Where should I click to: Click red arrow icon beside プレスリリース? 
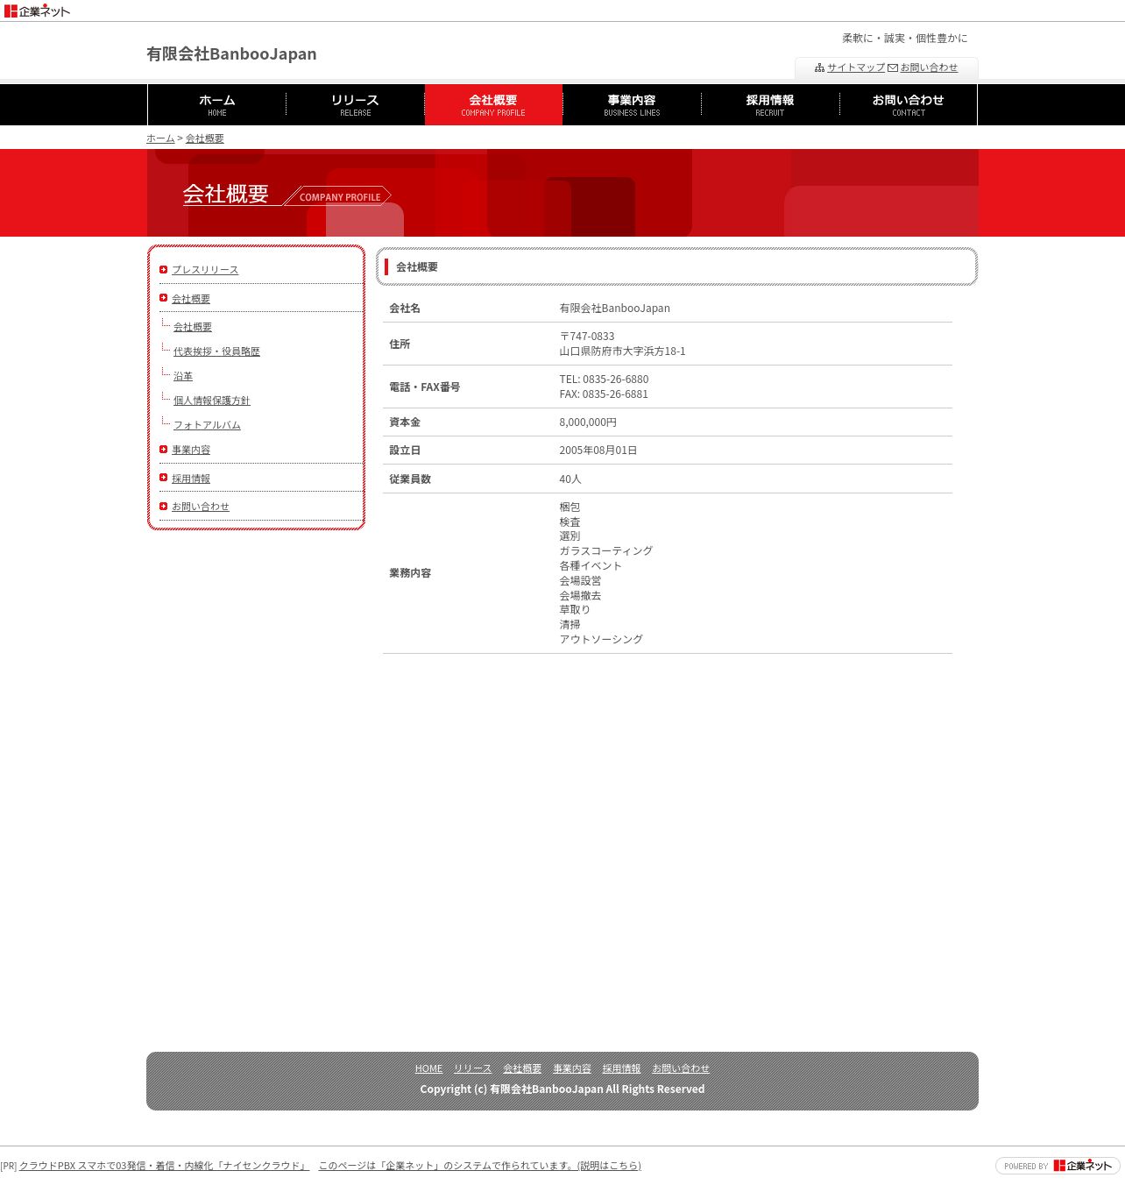[164, 269]
